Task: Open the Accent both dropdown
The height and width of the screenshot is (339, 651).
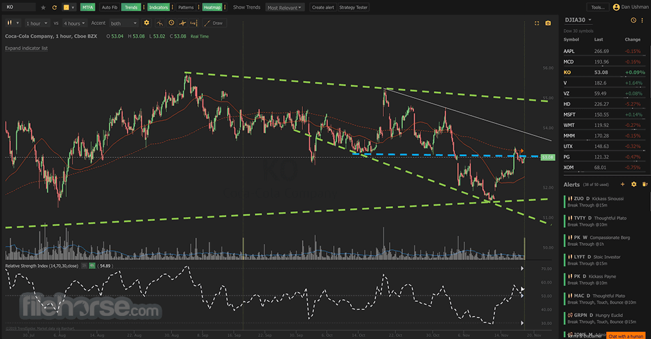Action: (124, 23)
